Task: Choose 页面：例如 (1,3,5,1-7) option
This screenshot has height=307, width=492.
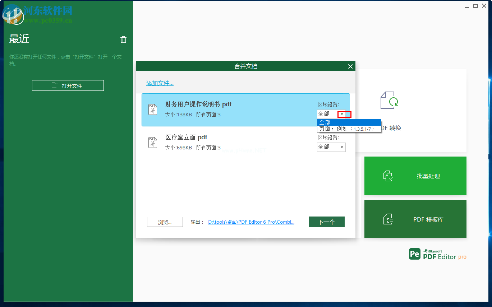Action: [349, 129]
